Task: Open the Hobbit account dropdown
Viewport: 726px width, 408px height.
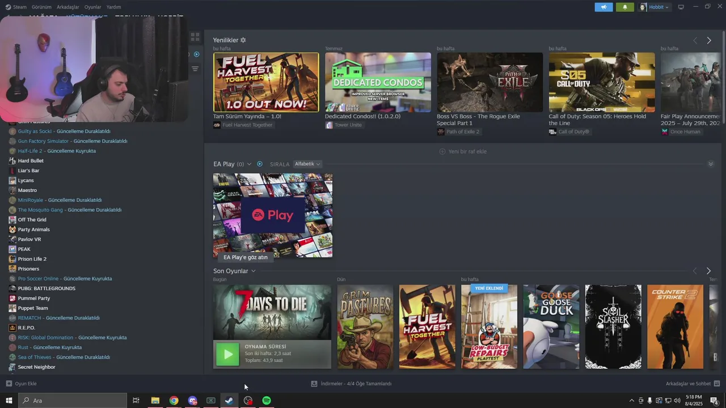Action: (655, 7)
